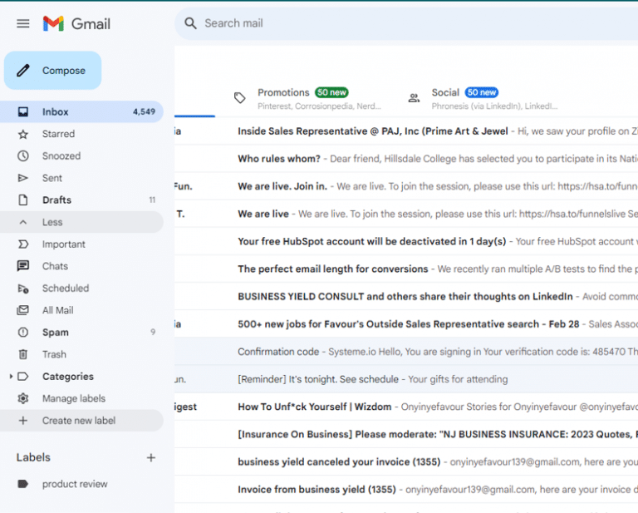Switch to the Social tab
The width and height of the screenshot is (638, 513).
[x=445, y=93]
